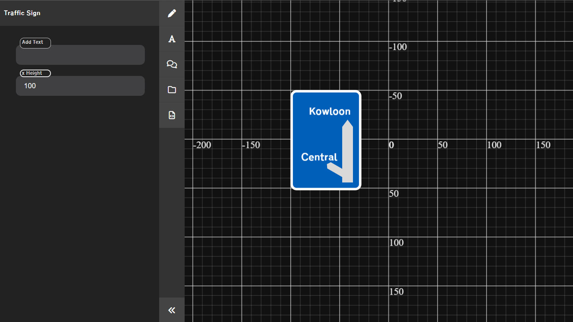
Task: Click the upward arrow tip below Kowloon
Action: pos(347,123)
